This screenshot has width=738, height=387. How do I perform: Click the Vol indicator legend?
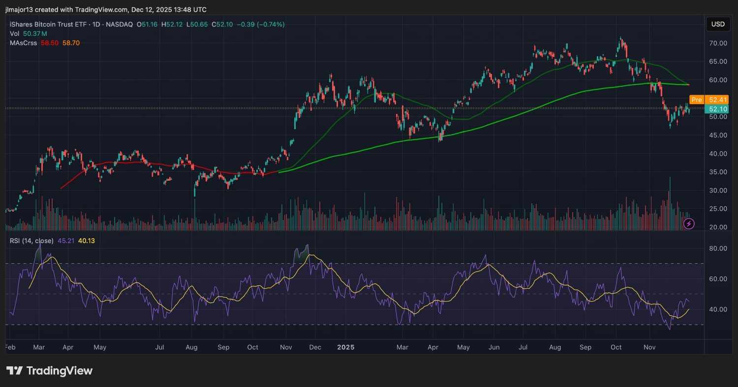click(x=15, y=33)
